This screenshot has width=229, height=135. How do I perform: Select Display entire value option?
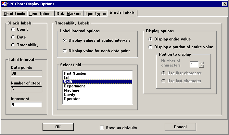[x=150, y=39]
